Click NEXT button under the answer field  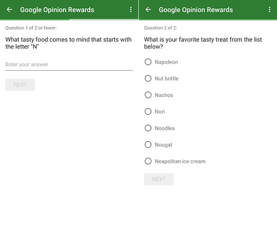click(x=20, y=85)
